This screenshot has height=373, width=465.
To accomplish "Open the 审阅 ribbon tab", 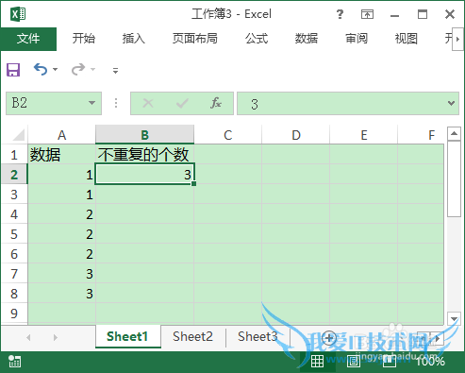I will (x=357, y=39).
